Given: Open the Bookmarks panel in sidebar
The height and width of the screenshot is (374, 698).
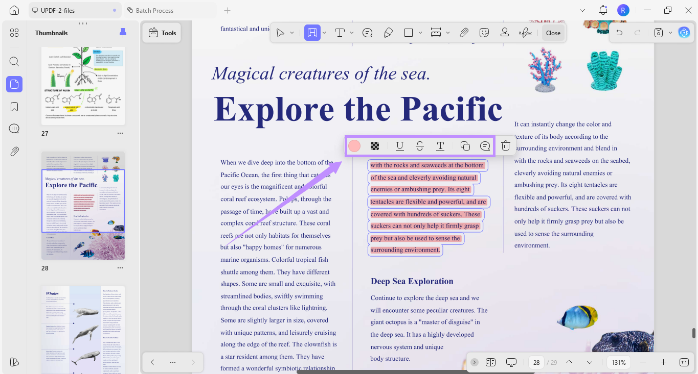Looking at the screenshot, I should coord(14,107).
